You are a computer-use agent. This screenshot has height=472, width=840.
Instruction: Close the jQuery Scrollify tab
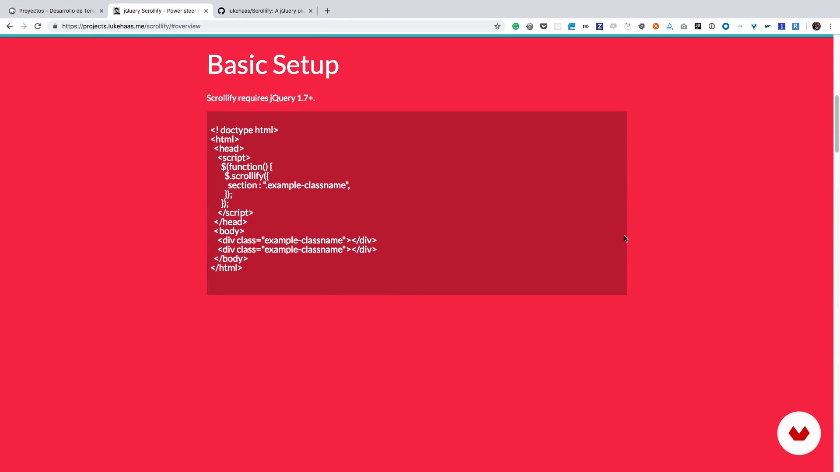point(206,11)
